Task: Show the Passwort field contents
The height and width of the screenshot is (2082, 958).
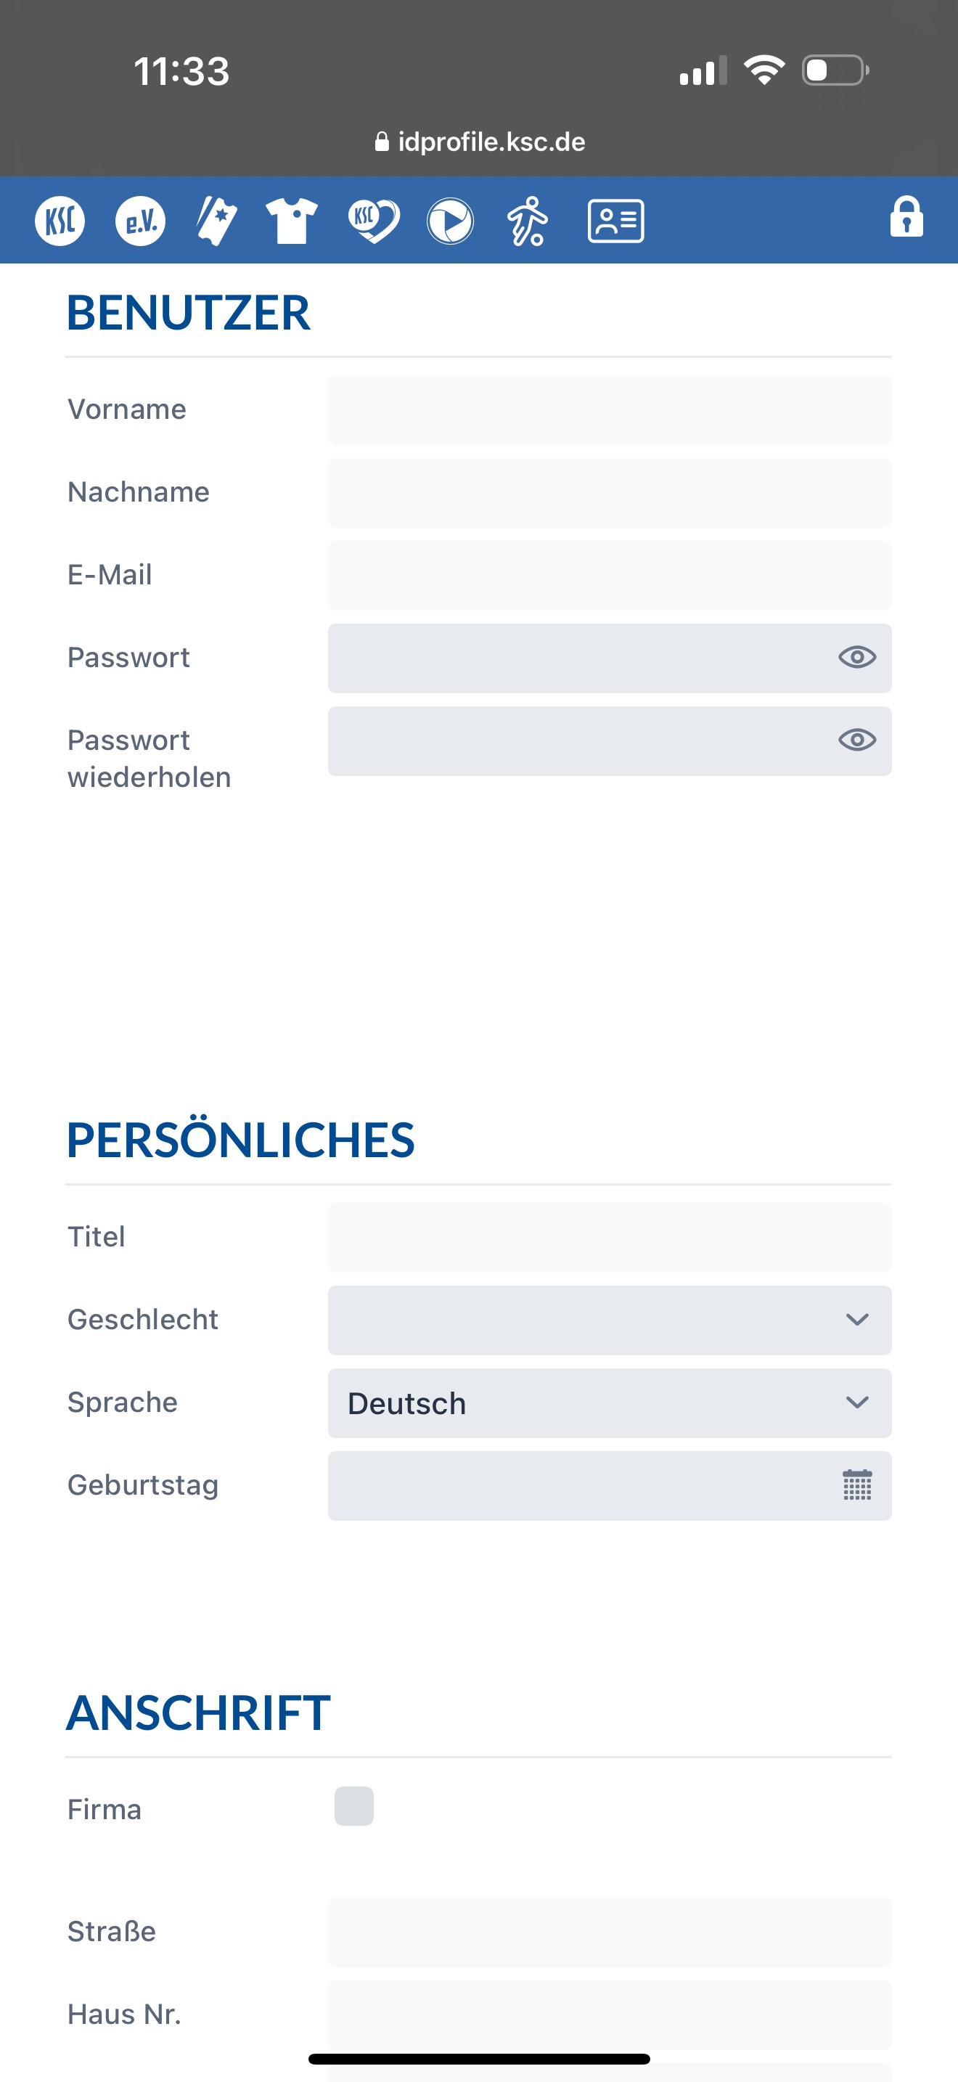Action: (857, 657)
